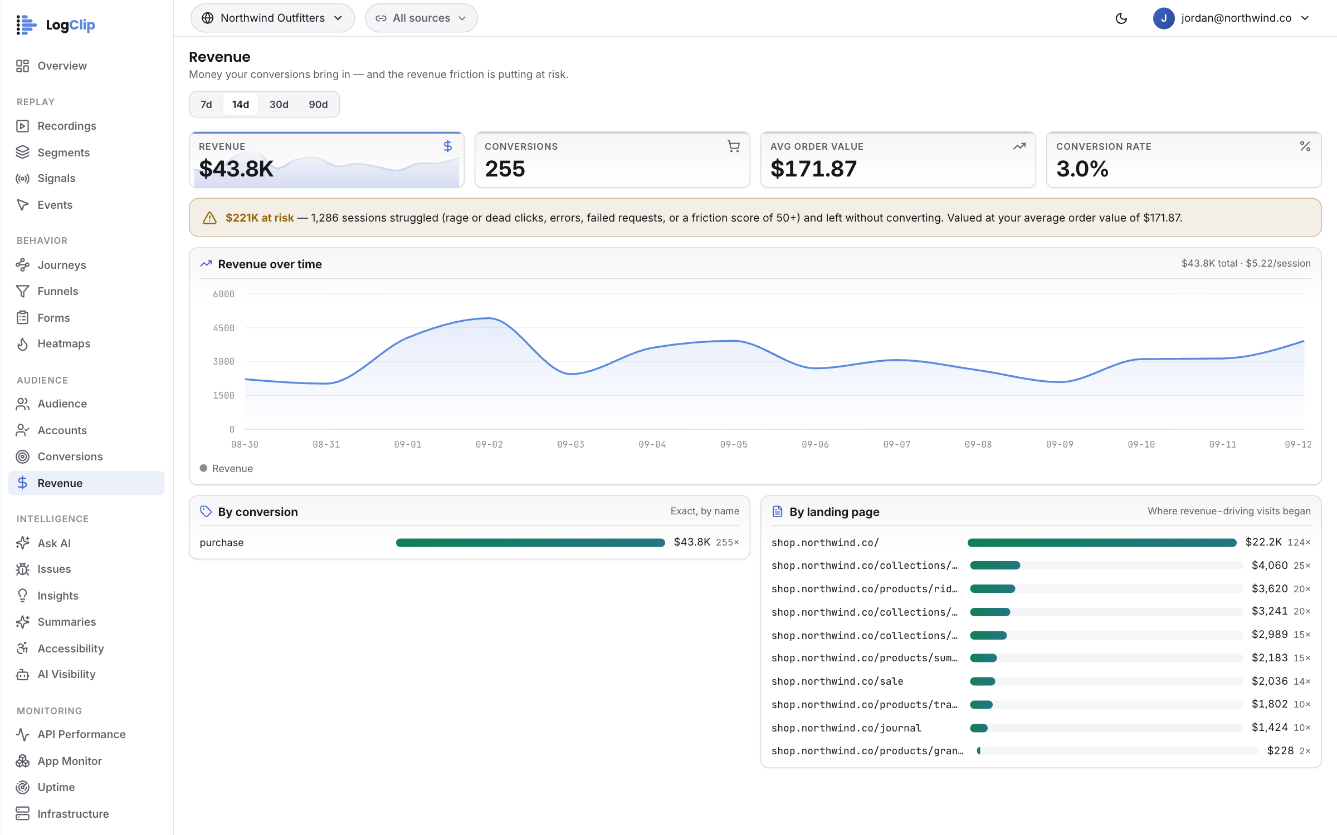Open the Audience people icon

pos(22,404)
